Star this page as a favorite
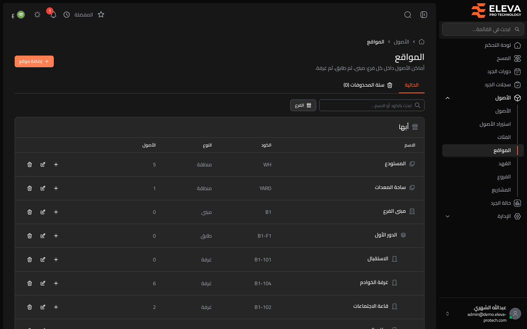The height and width of the screenshot is (329, 527). coord(101,15)
